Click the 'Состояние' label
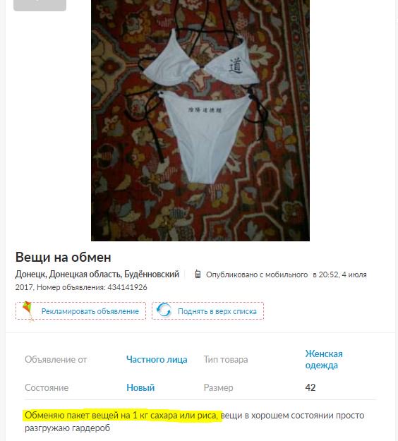The height and width of the screenshot is (441, 398). pyautogui.click(x=47, y=387)
